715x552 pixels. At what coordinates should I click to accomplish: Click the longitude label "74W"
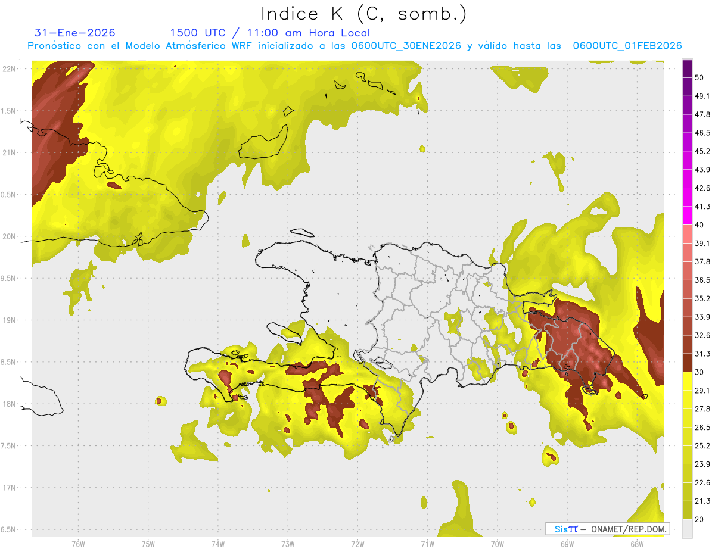(218, 544)
